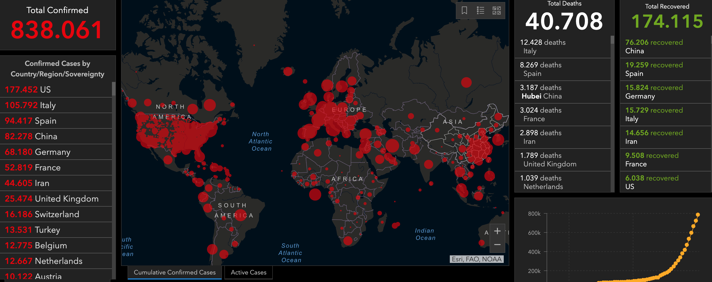Click the deaths list scrollbar thumb

[612, 40]
